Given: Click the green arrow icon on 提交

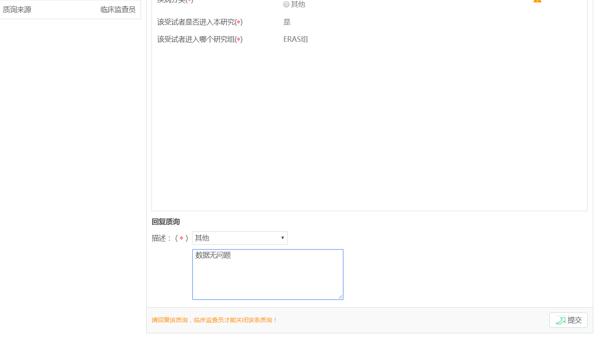Looking at the screenshot, I should click(561, 320).
